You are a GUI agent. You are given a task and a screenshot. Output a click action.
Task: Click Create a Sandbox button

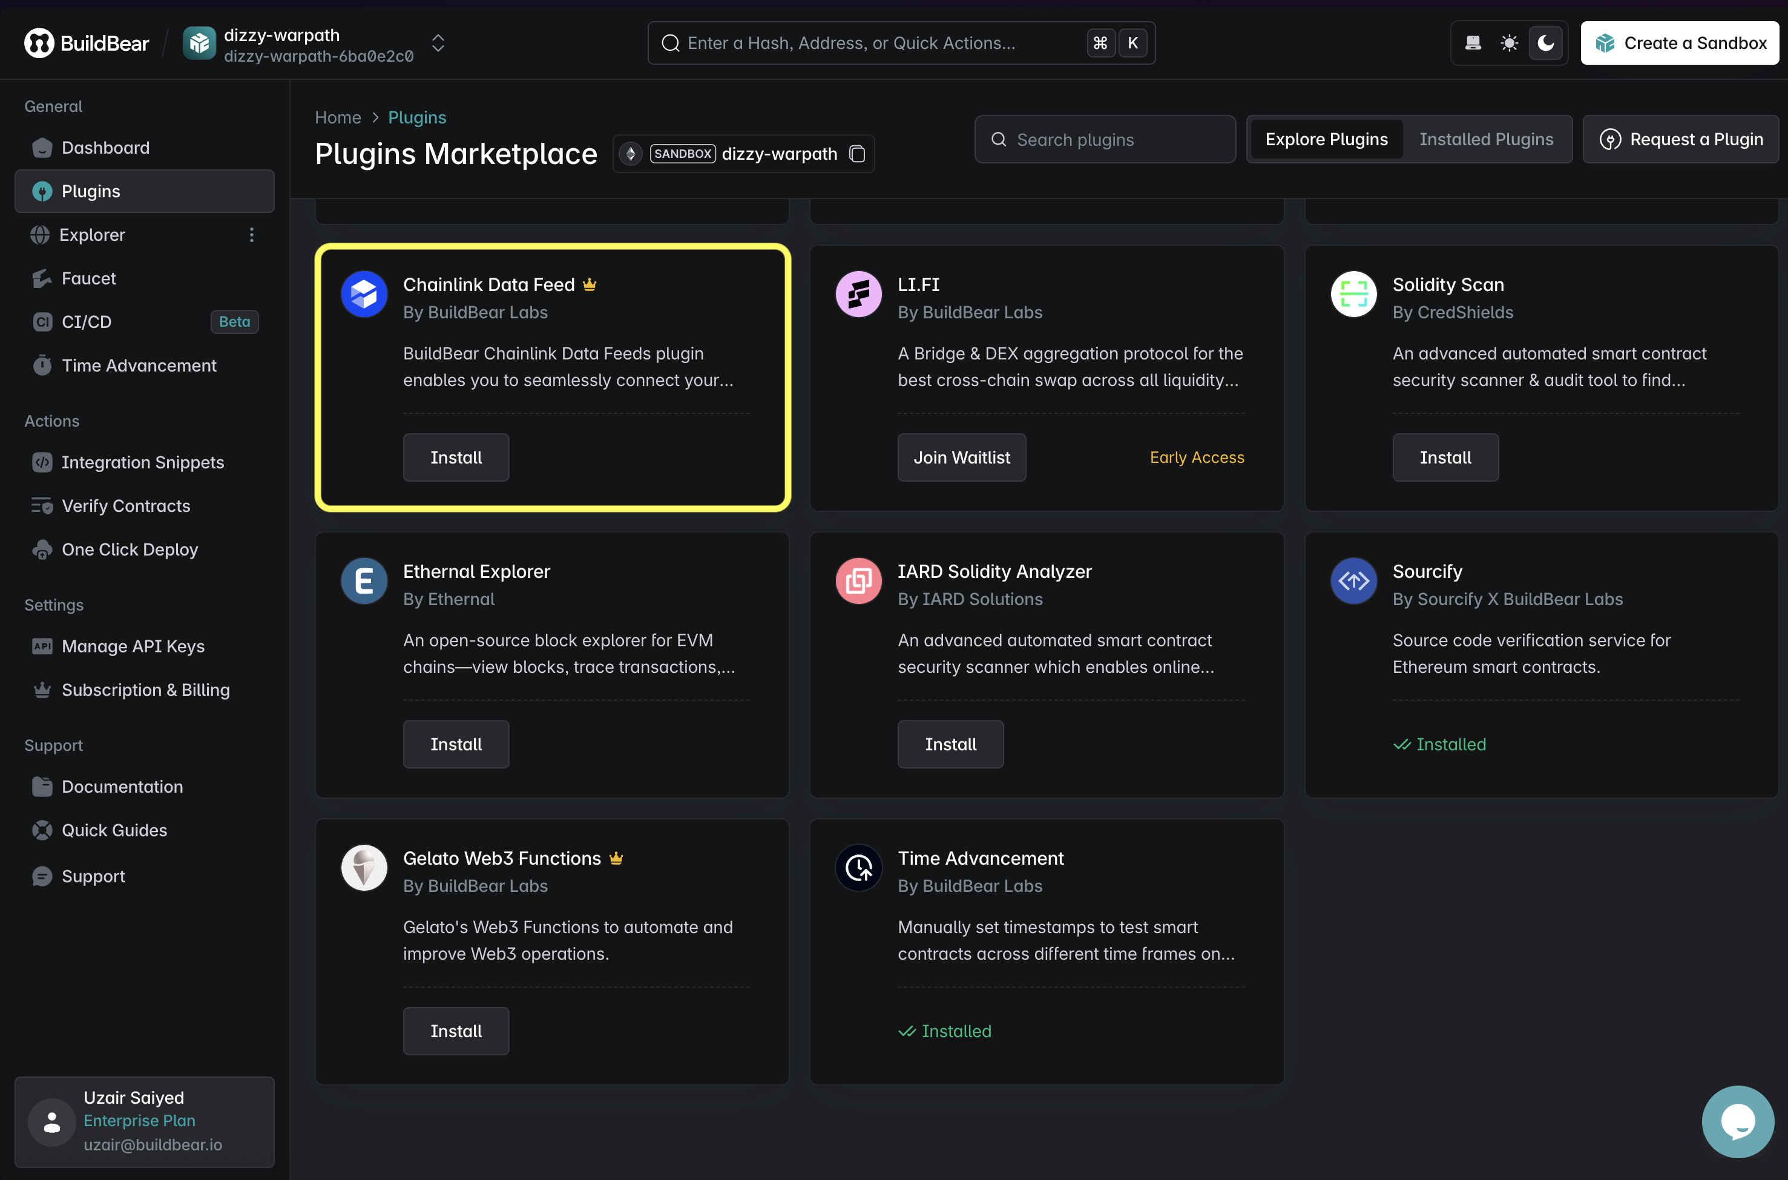pos(1679,43)
